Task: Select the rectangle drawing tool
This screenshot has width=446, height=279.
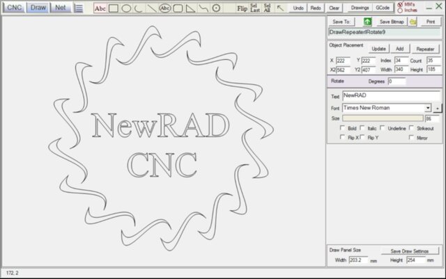Action: click(x=113, y=8)
